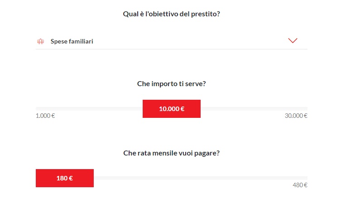Click the 180 € monthly payment handle
The width and height of the screenshot is (351, 204).
click(65, 178)
